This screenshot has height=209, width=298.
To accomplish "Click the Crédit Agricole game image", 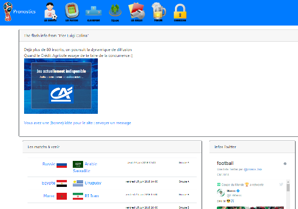I will click(x=61, y=86).
